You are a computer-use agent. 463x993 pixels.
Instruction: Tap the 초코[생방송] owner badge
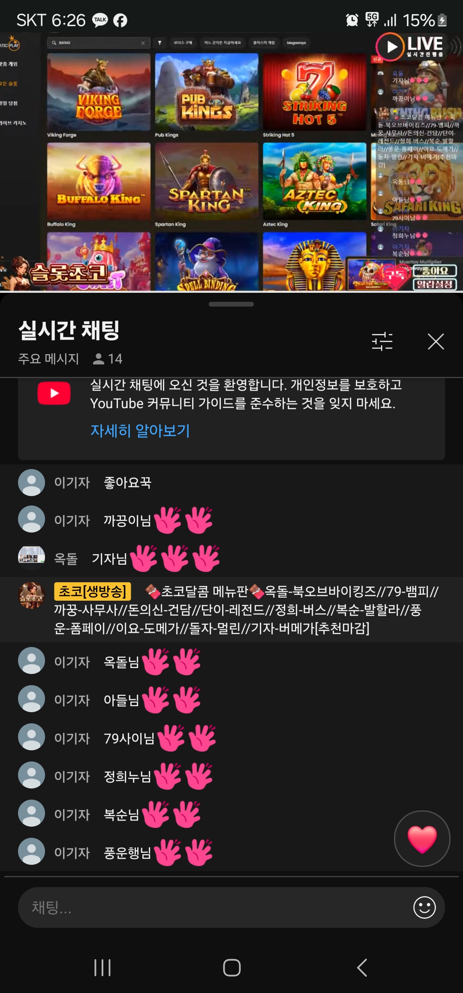tap(93, 591)
